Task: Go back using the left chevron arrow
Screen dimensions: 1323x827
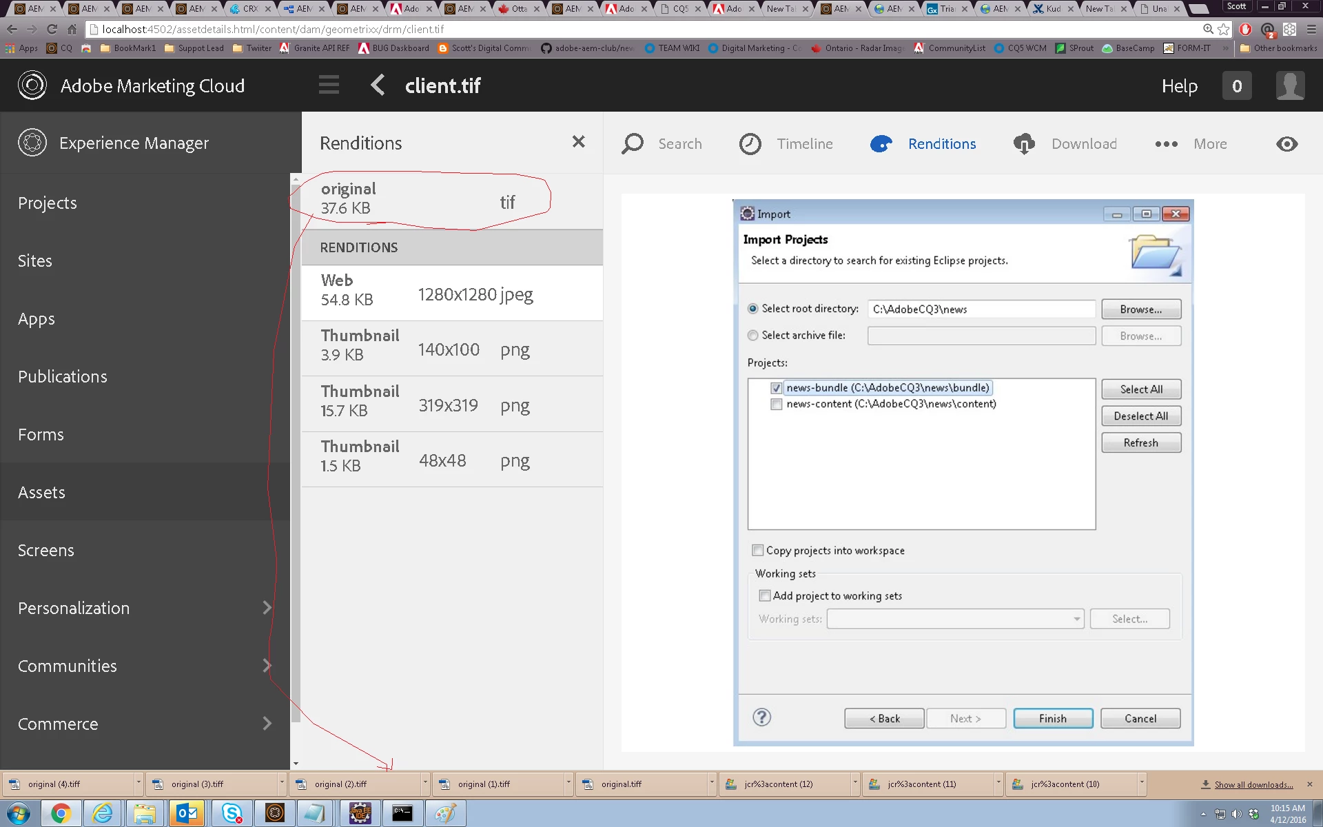Action: (377, 85)
